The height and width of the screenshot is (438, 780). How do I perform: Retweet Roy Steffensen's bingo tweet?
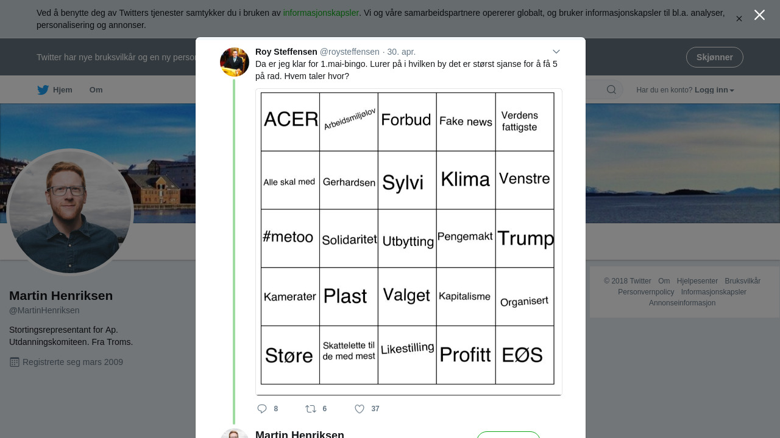point(311,409)
